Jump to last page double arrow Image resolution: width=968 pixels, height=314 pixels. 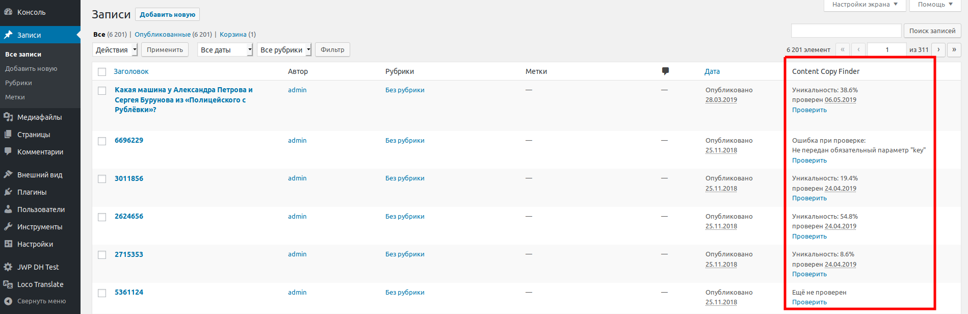pyautogui.click(x=954, y=49)
